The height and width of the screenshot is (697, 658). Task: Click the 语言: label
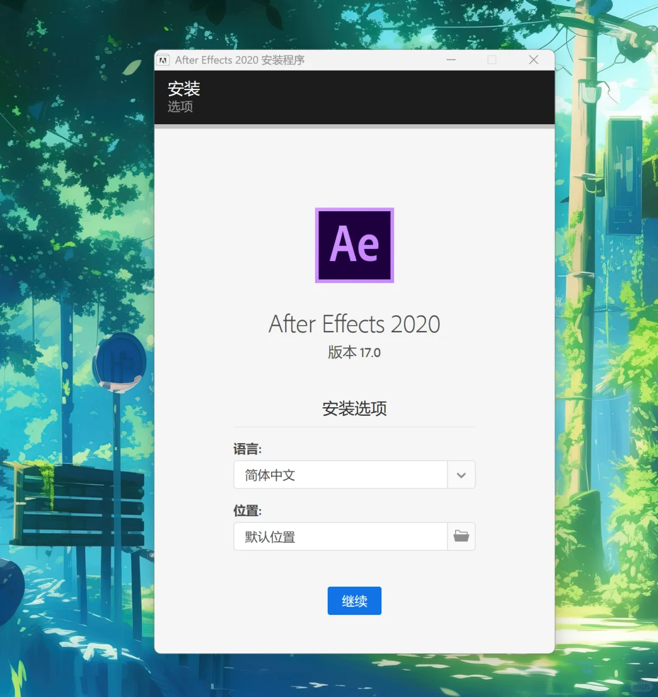coord(247,449)
